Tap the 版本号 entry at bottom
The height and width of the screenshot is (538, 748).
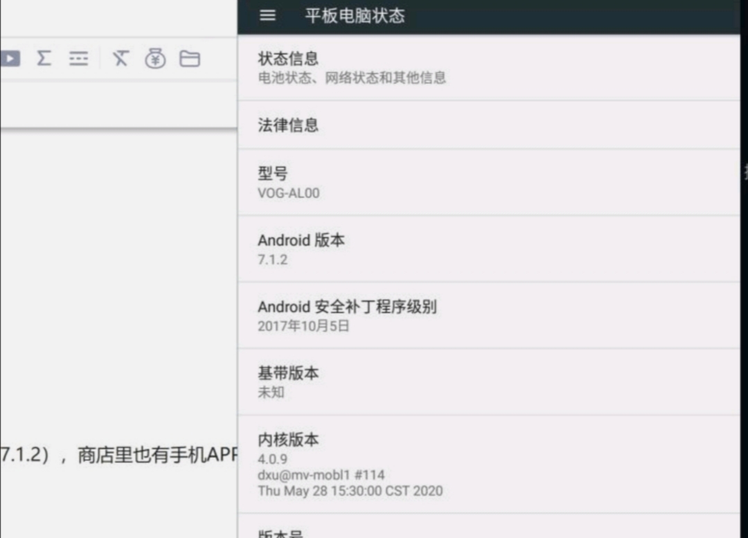485,532
